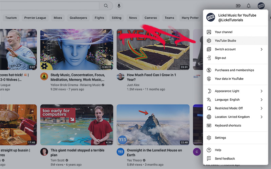Expand Restricted Mode: Off chevron
The height and width of the screenshot is (169, 271).
[262, 108]
